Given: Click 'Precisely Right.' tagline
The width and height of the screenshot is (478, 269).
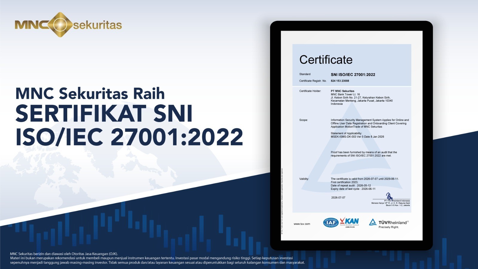Looking at the screenshot, I should [x=389, y=227].
